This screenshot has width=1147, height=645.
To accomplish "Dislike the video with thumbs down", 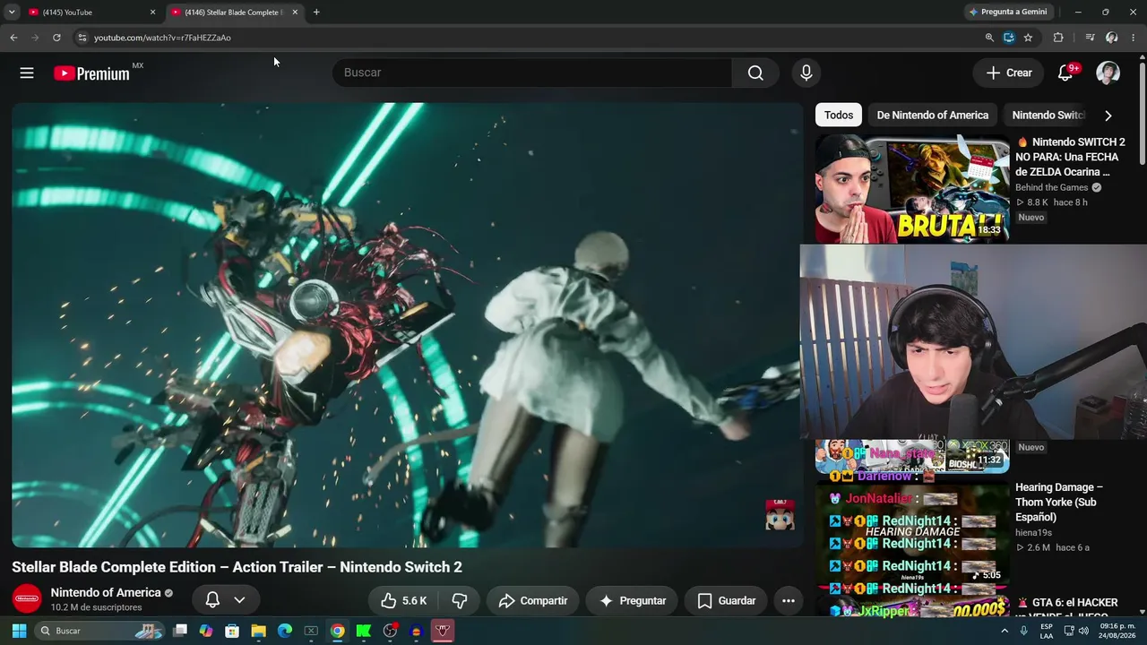I will pyautogui.click(x=460, y=600).
